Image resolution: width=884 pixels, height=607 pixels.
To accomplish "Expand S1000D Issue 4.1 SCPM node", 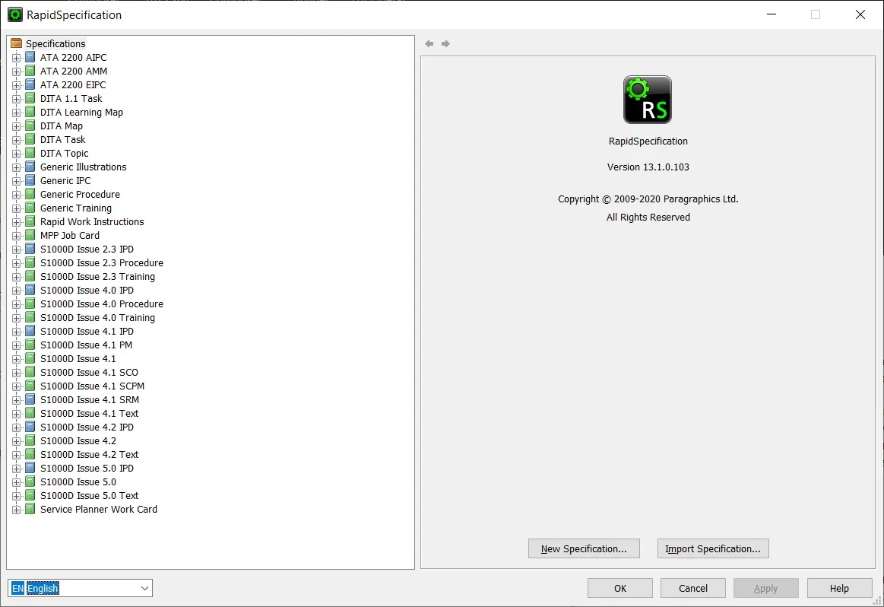I will 17,386.
